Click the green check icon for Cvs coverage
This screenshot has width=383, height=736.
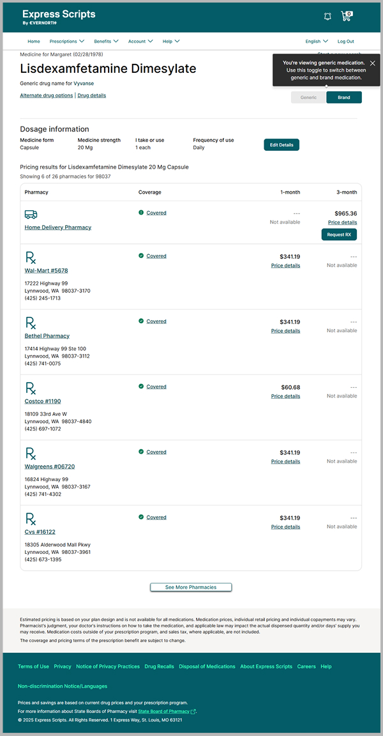140,517
